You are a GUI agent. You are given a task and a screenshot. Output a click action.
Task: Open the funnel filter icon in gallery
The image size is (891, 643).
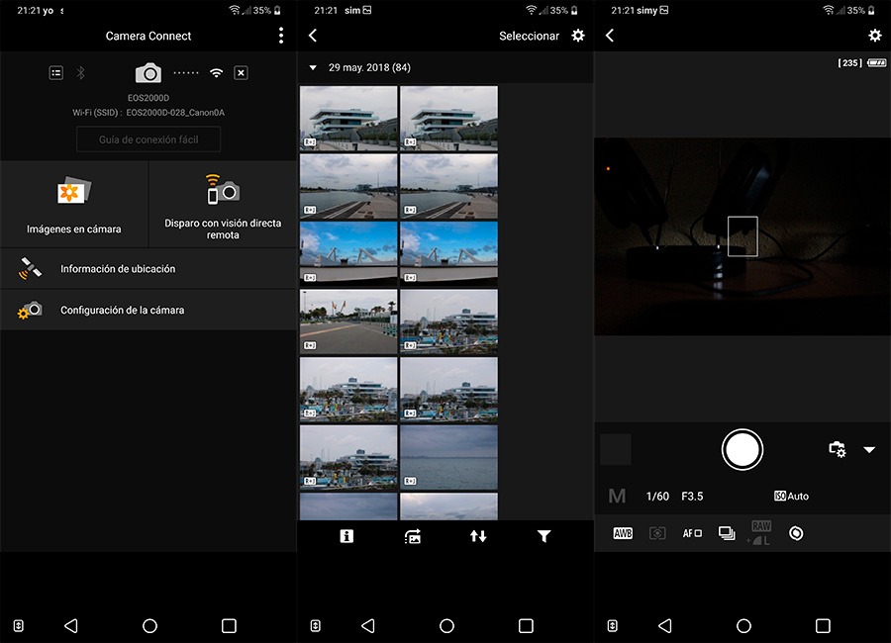[544, 536]
